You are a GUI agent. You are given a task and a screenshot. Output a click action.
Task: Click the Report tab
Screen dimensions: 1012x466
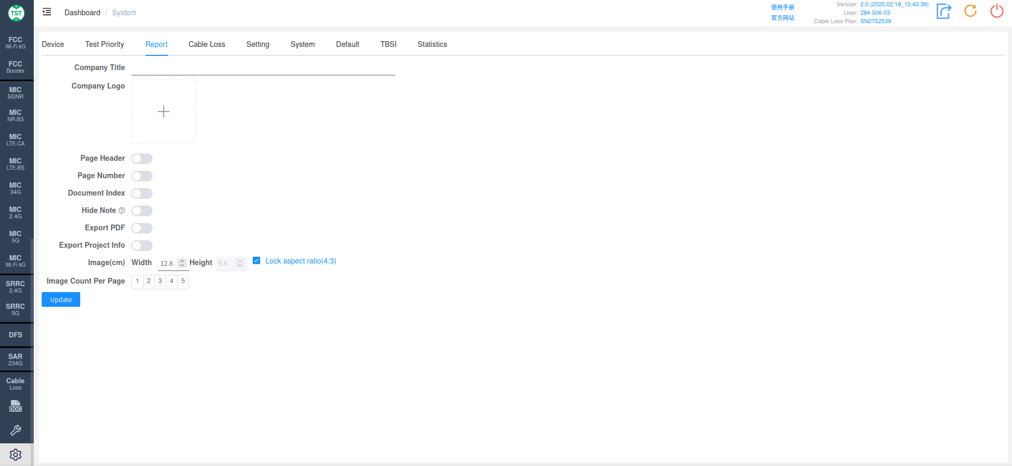click(156, 44)
